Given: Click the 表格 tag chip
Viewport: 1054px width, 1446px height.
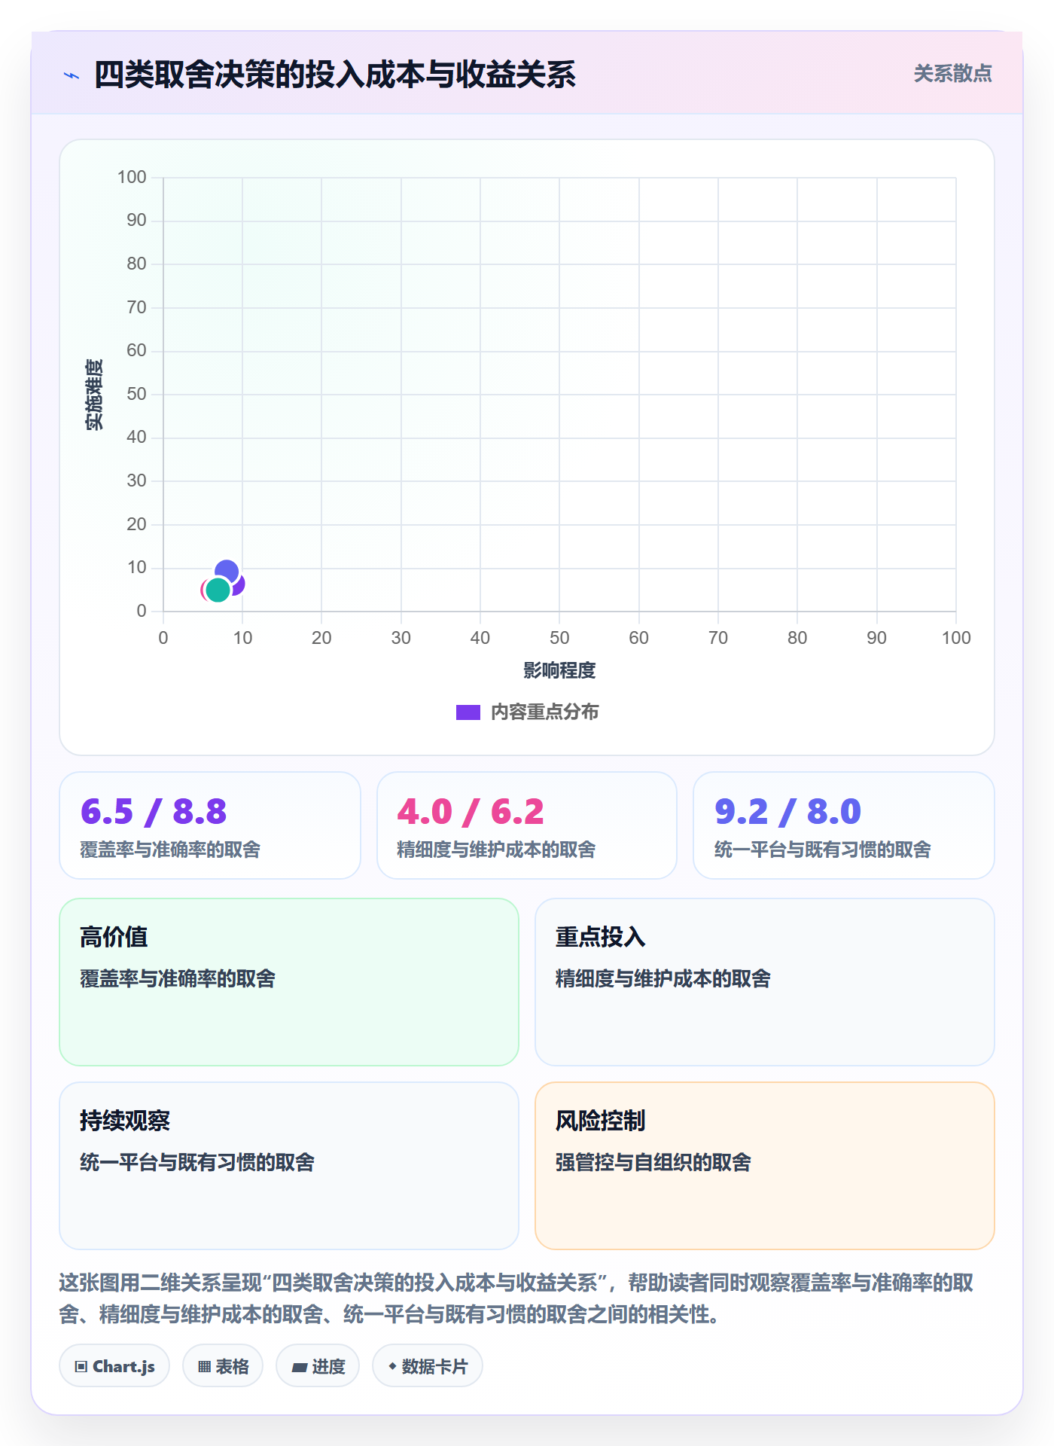Looking at the screenshot, I should (223, 1366).
